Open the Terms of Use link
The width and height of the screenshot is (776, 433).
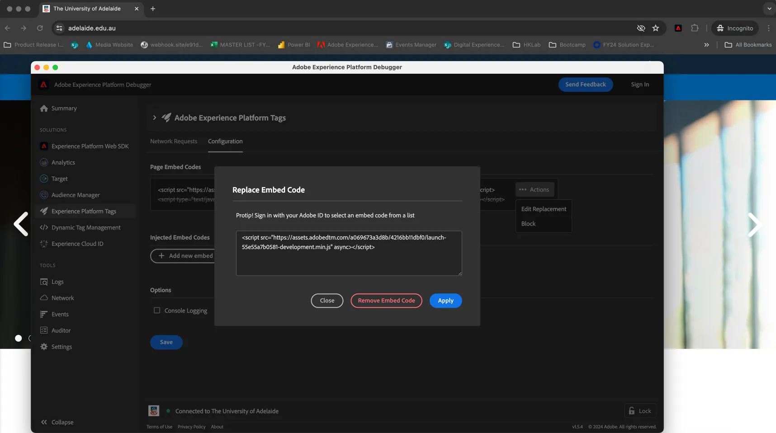pyautogui.click(x=159, y=427)
